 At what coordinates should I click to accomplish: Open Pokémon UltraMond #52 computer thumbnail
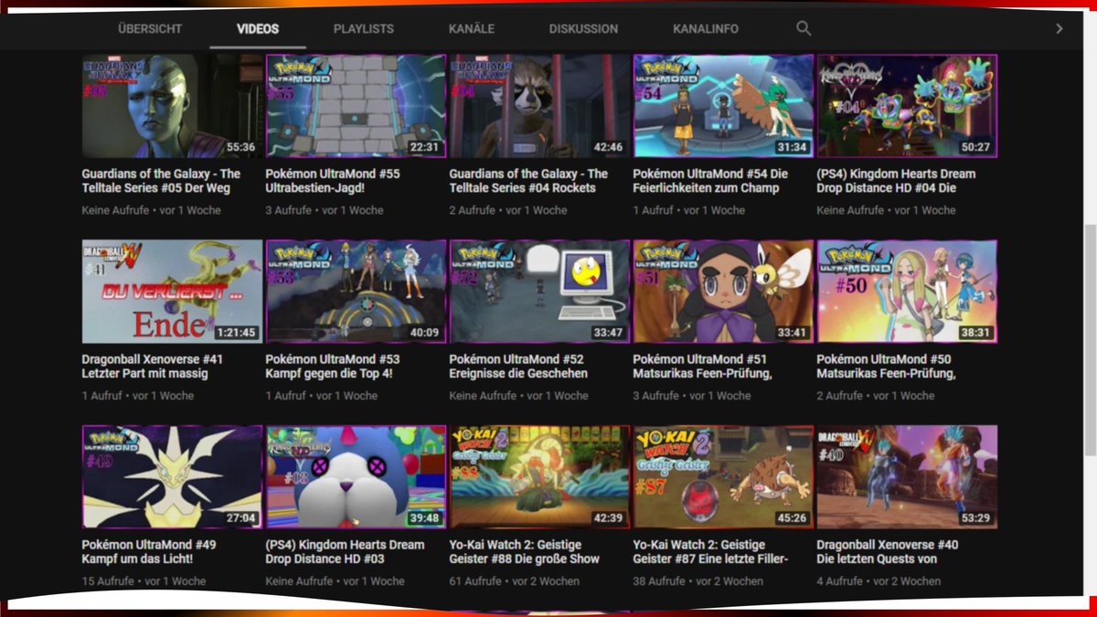click(539, 292)
